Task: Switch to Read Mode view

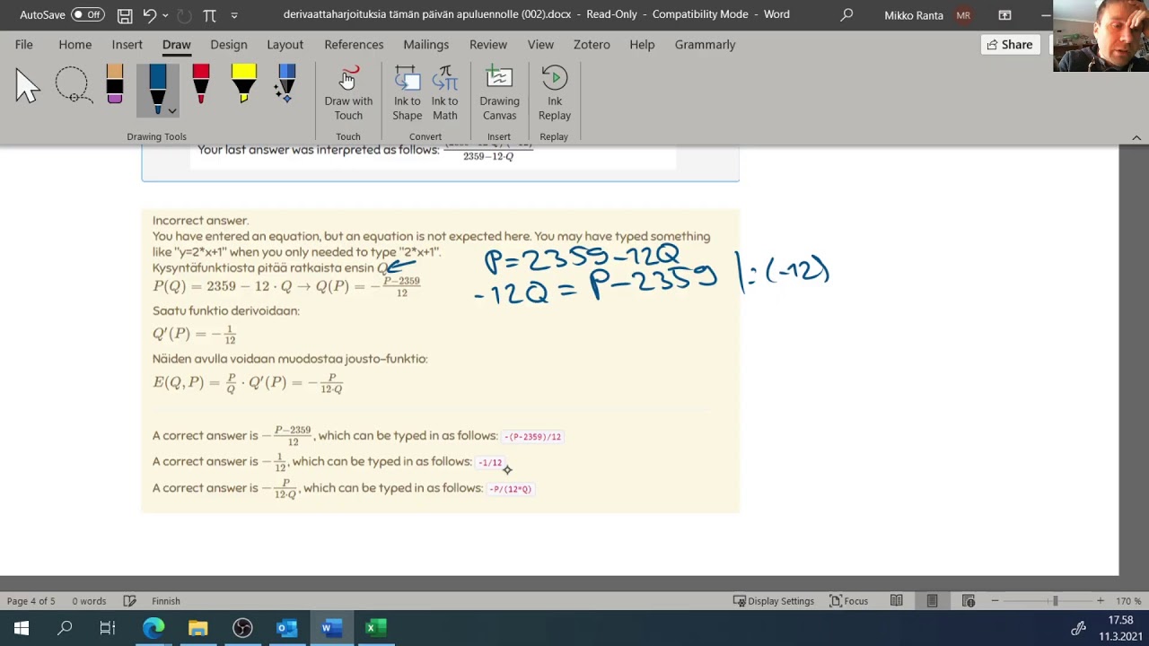Action: coord(896,601)
